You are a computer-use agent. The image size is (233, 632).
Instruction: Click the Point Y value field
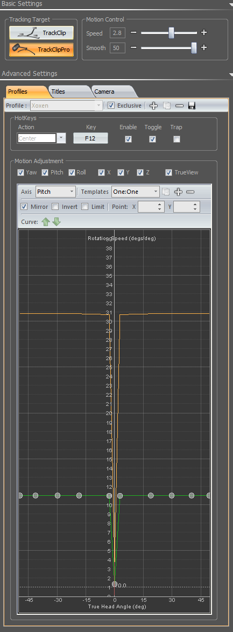187,207
